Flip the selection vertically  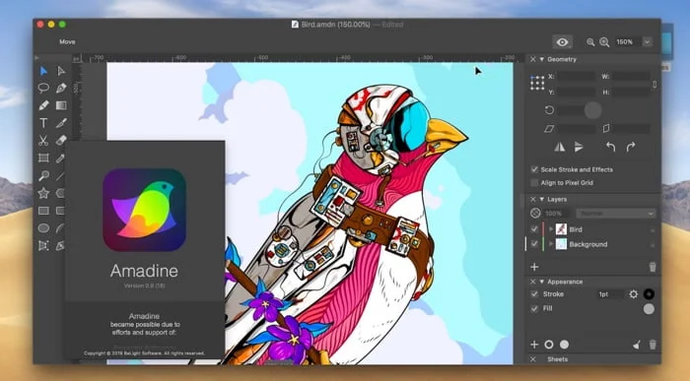tap(580, 148)
